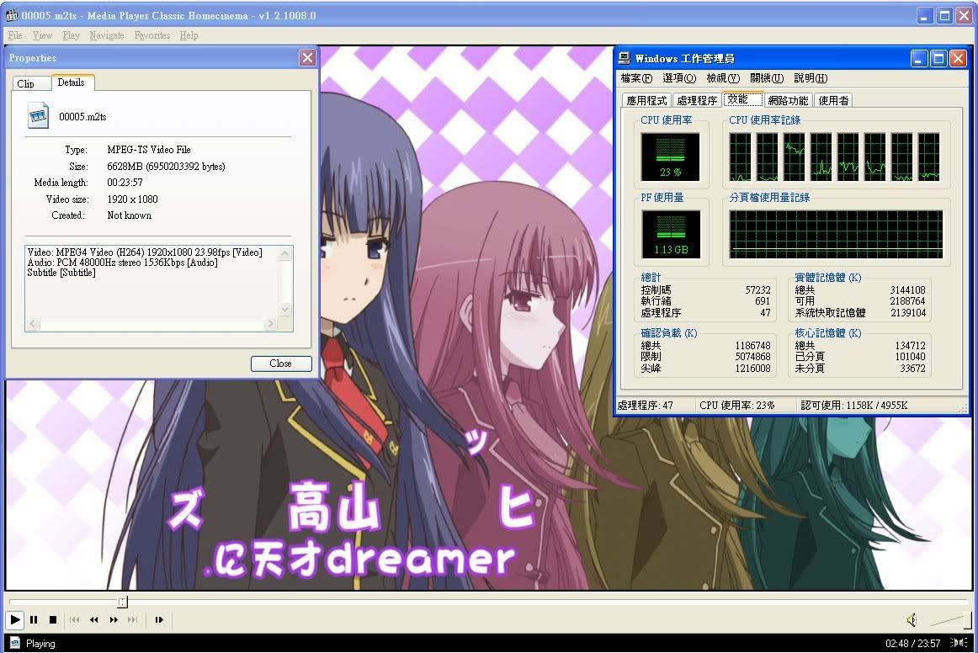Open the Play menu in Media Player Classic

[x=71, y=35]
